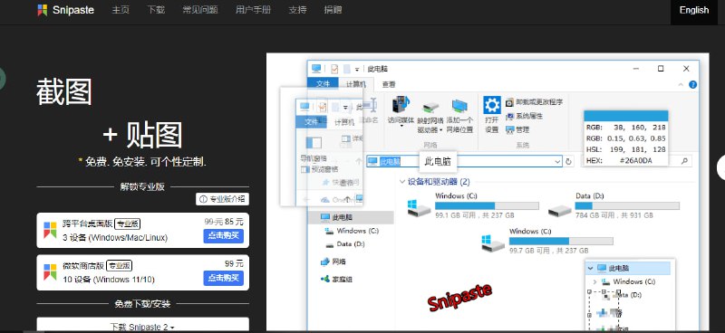Viewport: 725px width, 333px height.
Task: Click the refresh icon beside the address bar
Action: tap(569, 161)
